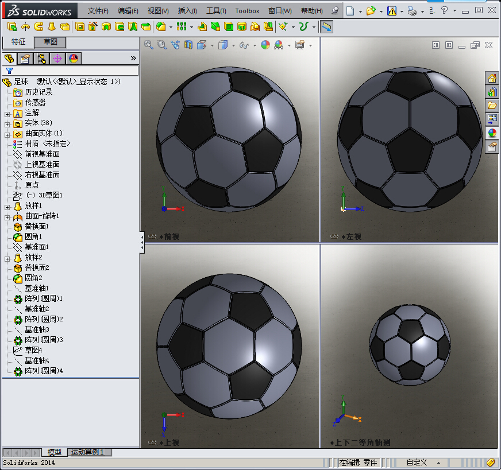Open Appearances task pane color ball
Screen dimensions: 501x470
(x=492, y=133)
